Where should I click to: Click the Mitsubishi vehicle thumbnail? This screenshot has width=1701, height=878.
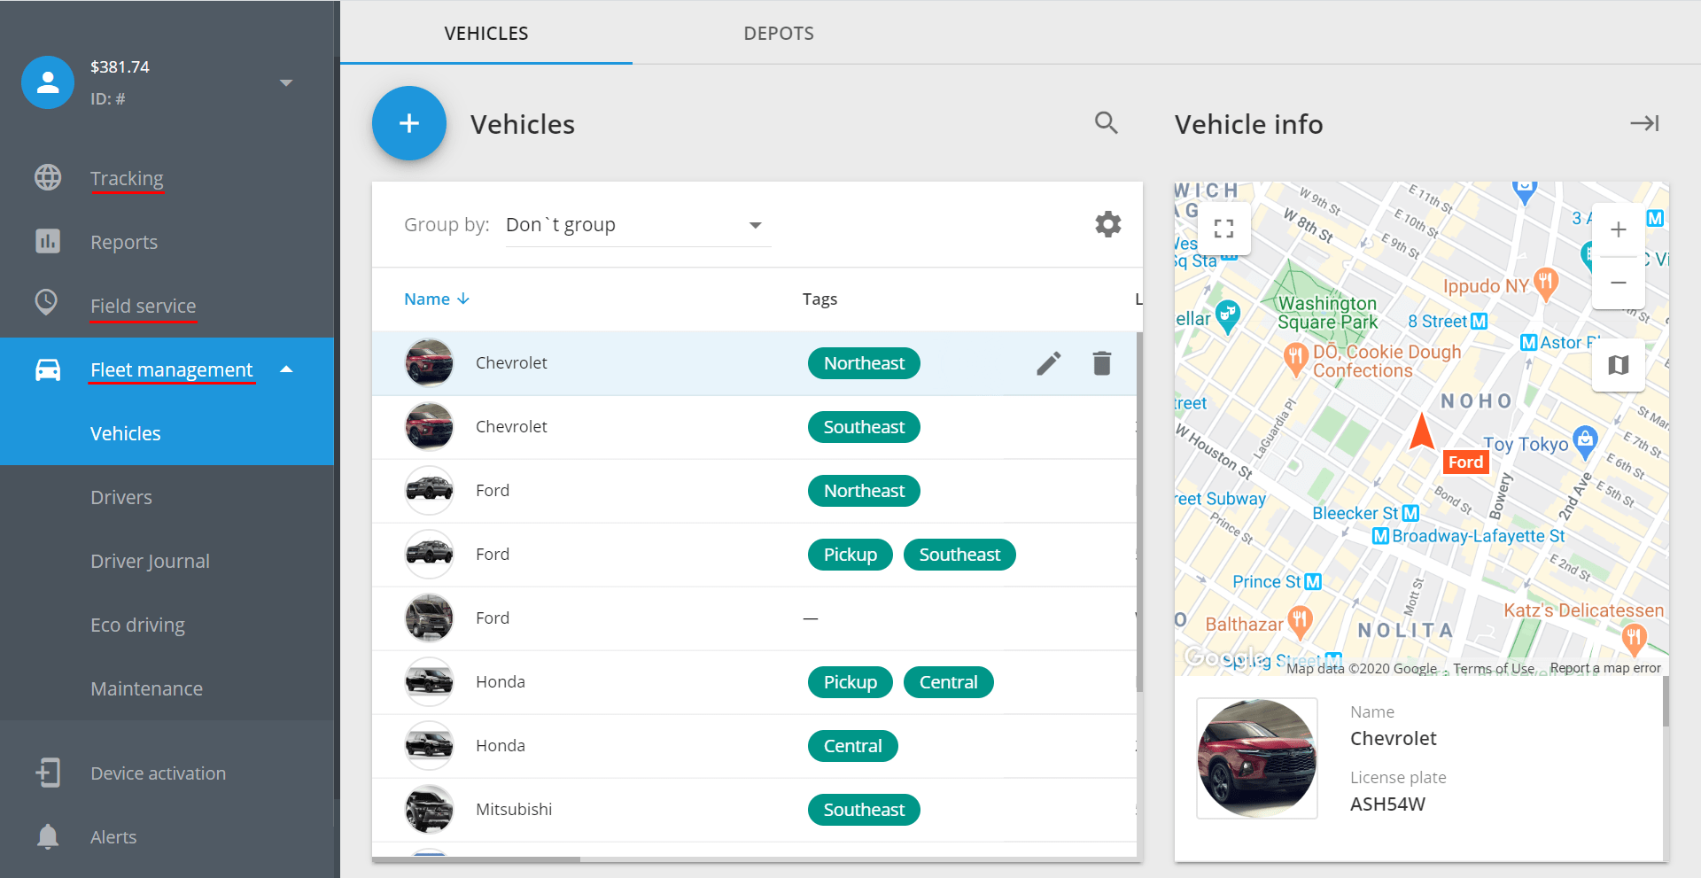[429, 810]
